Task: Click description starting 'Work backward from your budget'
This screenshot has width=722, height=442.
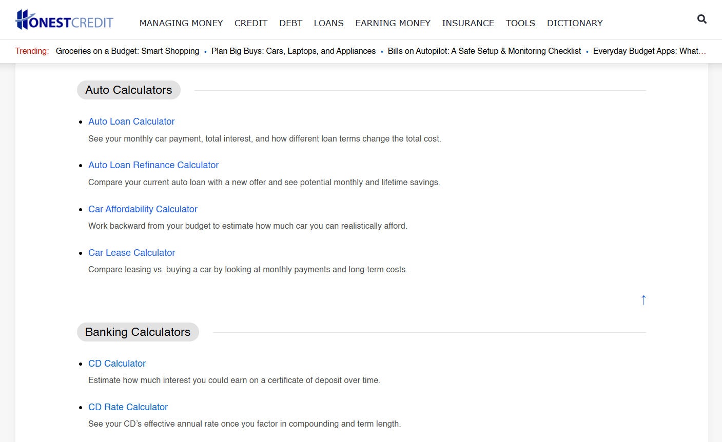Action: [x=248, y=226]
